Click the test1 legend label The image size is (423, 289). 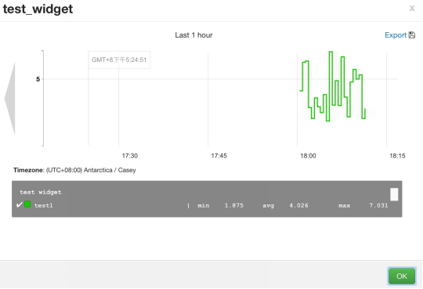tap(44, 205)
